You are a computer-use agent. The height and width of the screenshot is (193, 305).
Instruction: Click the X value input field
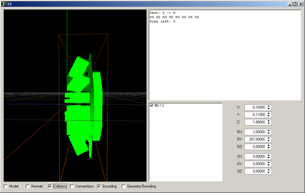255,107
